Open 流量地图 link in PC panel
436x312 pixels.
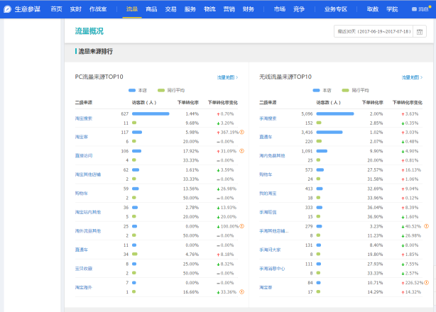coord(227,77)
